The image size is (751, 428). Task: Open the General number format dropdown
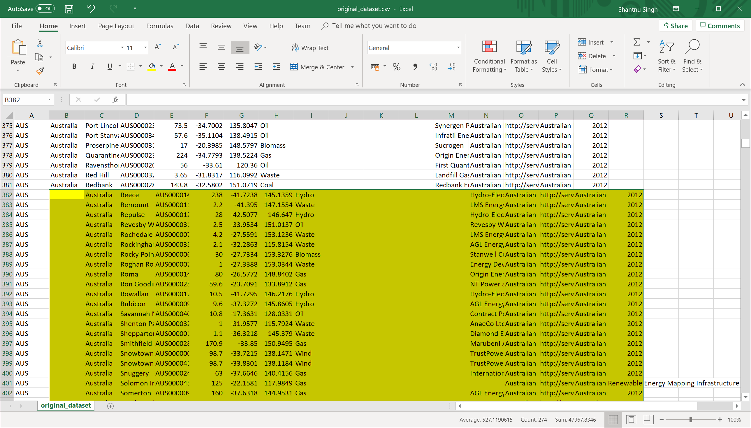458,47
